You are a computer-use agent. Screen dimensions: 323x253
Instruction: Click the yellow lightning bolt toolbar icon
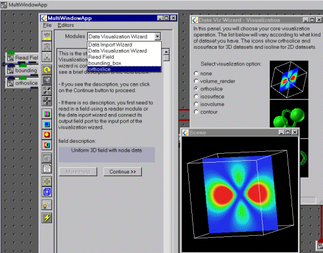47,218
